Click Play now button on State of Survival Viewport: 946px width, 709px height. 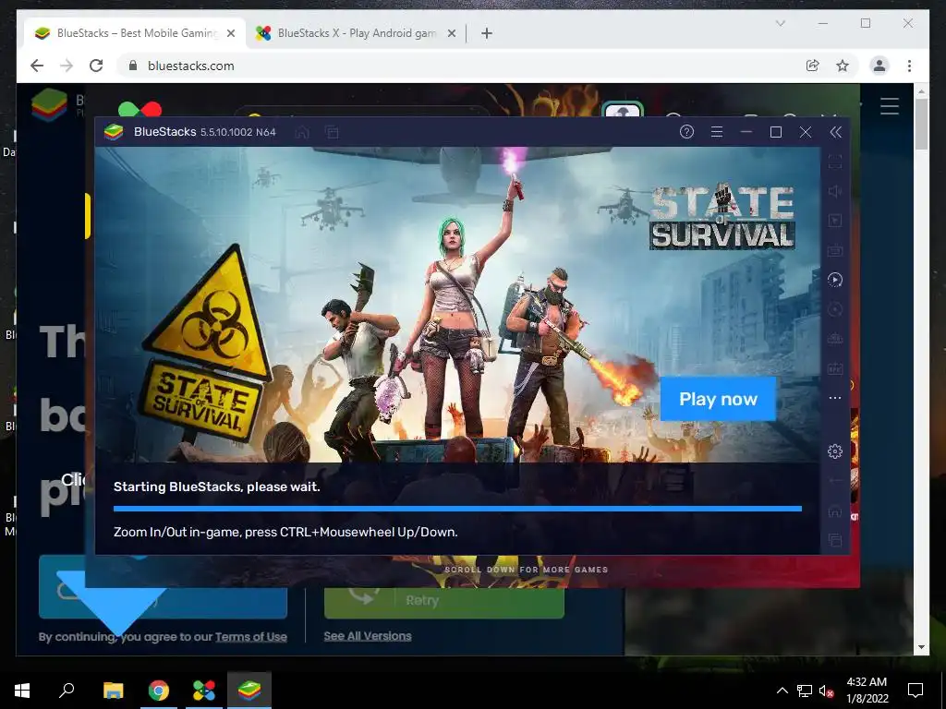[718, 399]
